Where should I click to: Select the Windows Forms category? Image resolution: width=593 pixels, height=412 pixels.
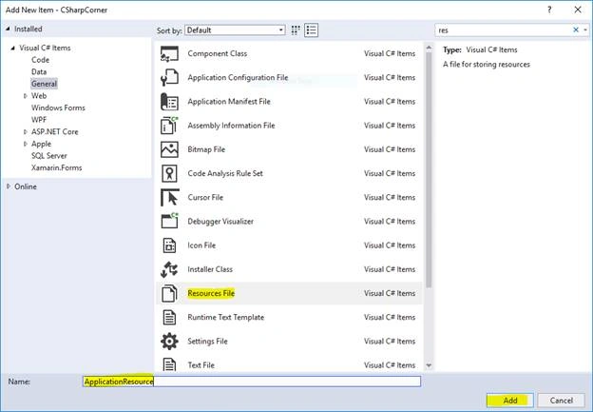(x=58, y=108)
